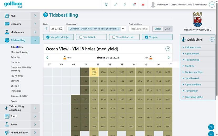Viewport: 218px width, 136px height.
Task: Open the lightbulb icon in header
Action: coord(125,4)
